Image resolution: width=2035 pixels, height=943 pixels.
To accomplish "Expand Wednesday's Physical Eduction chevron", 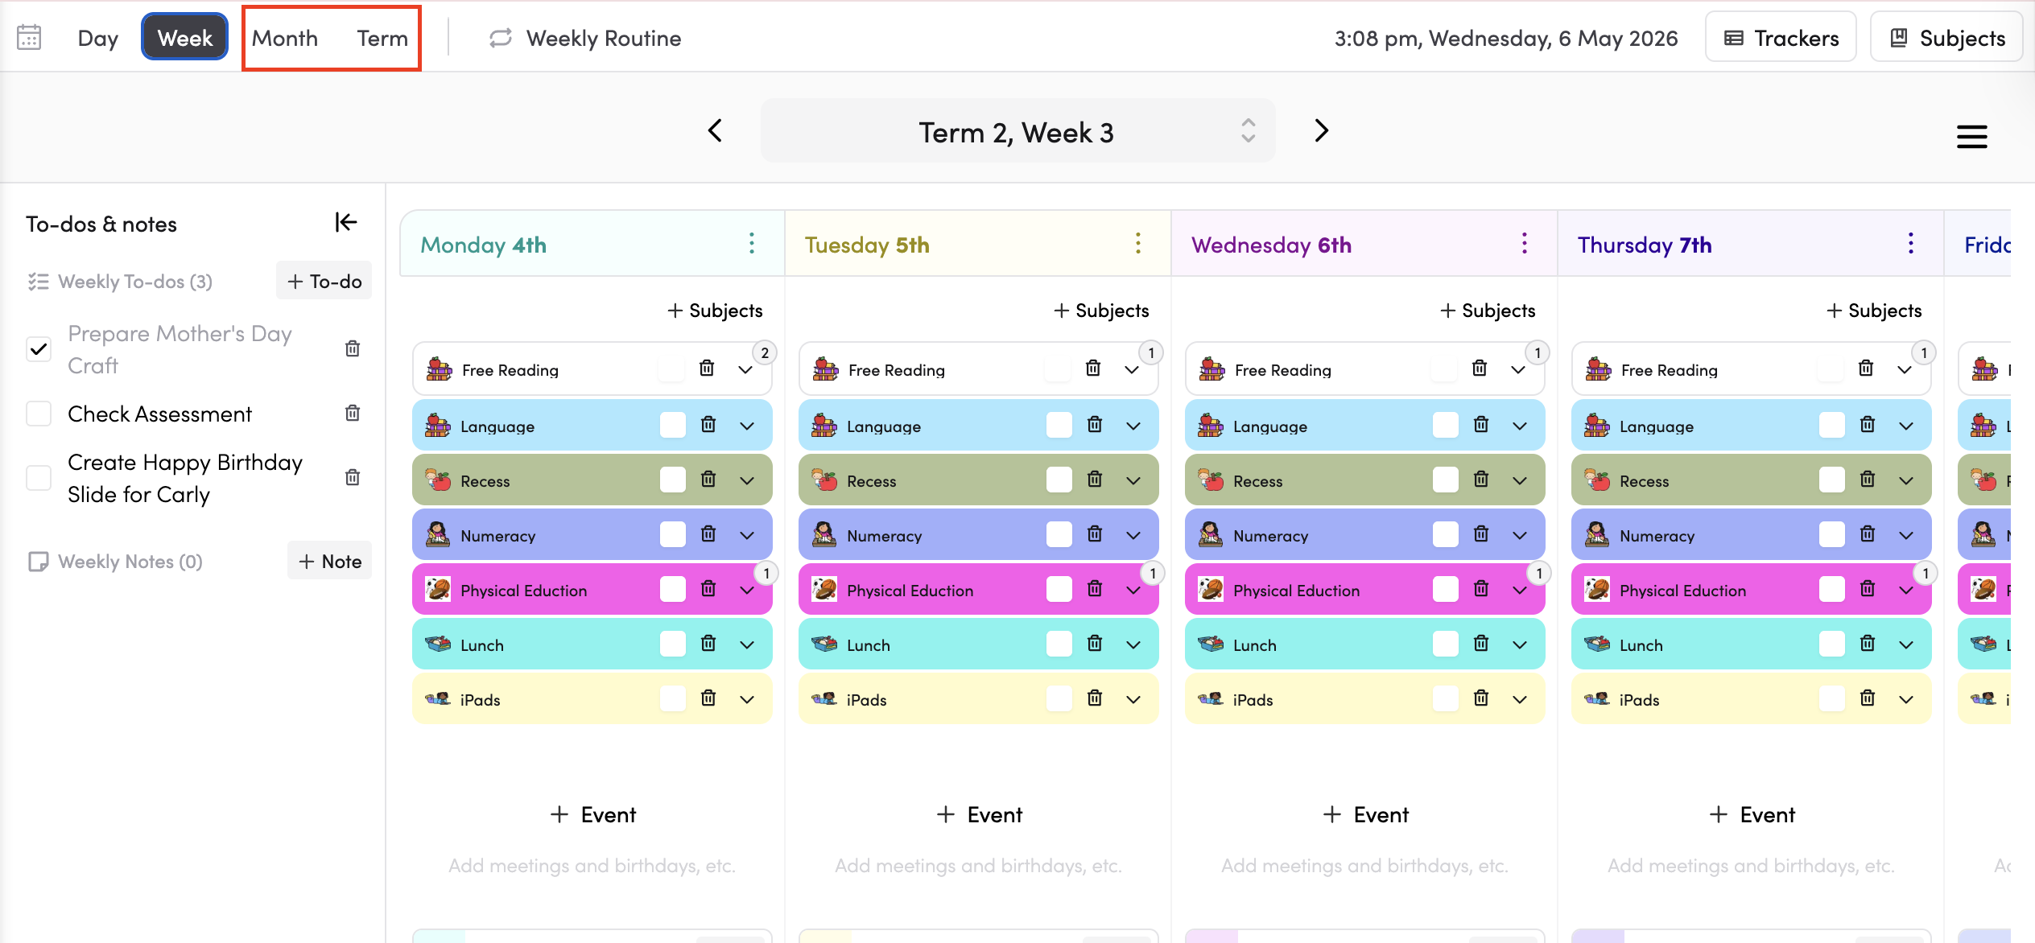I will pyautogui.click(x=1520, y=590).
